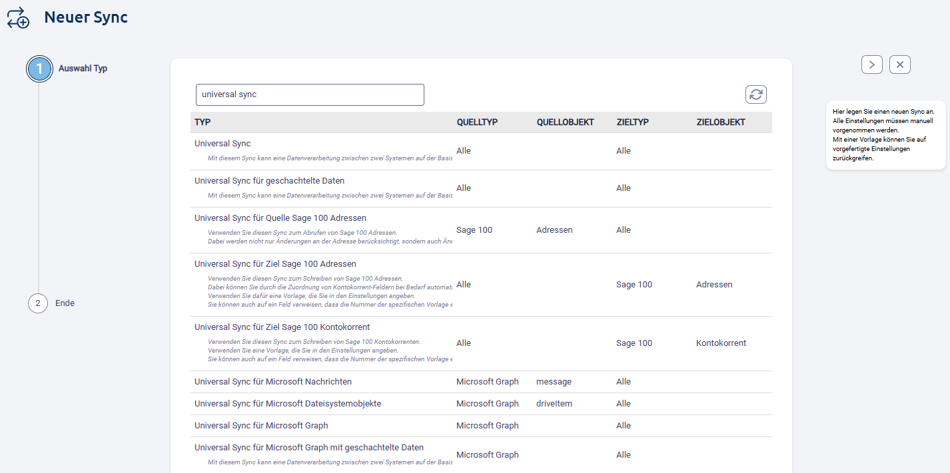Click the refresh icon above the table

[x=755, y=94]
